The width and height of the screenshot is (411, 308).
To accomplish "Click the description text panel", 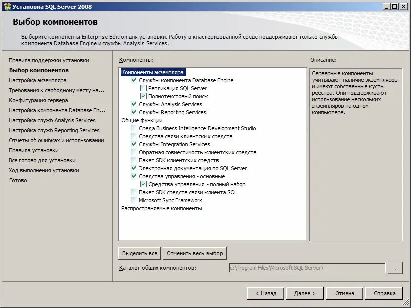I will (x=356, y=155).
